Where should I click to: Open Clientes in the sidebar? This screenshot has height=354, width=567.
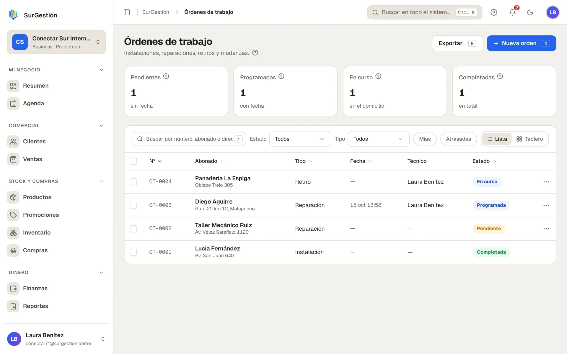(x=56, y=142)
